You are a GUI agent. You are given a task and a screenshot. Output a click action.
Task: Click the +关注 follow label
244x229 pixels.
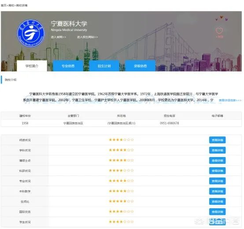219,37
